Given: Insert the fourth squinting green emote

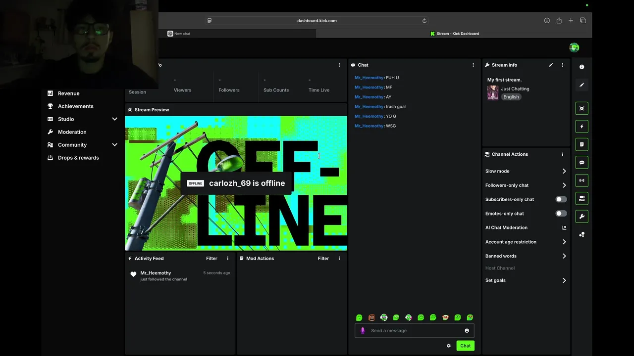Looking at the screenshot, I should pyautogui.click(x=396, y=317).
